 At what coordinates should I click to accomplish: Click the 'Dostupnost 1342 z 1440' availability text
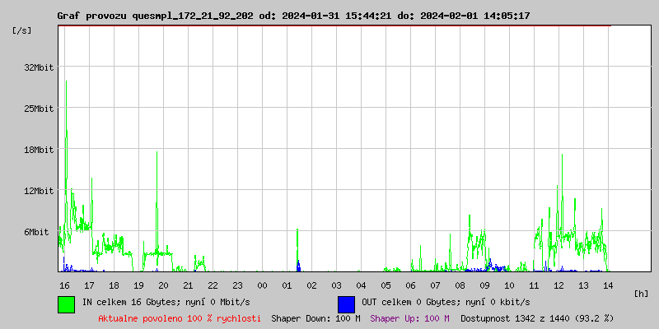click(537, 318)
